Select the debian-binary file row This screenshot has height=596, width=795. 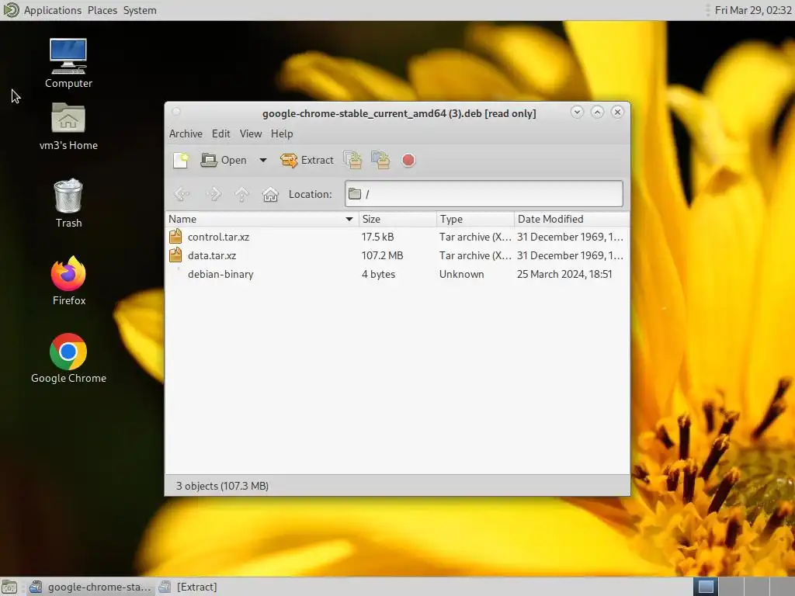(x=397, y=274)
